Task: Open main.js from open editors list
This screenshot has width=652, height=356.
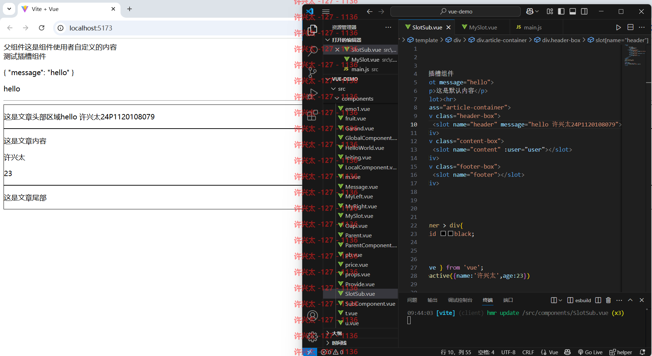Action: 360,69
